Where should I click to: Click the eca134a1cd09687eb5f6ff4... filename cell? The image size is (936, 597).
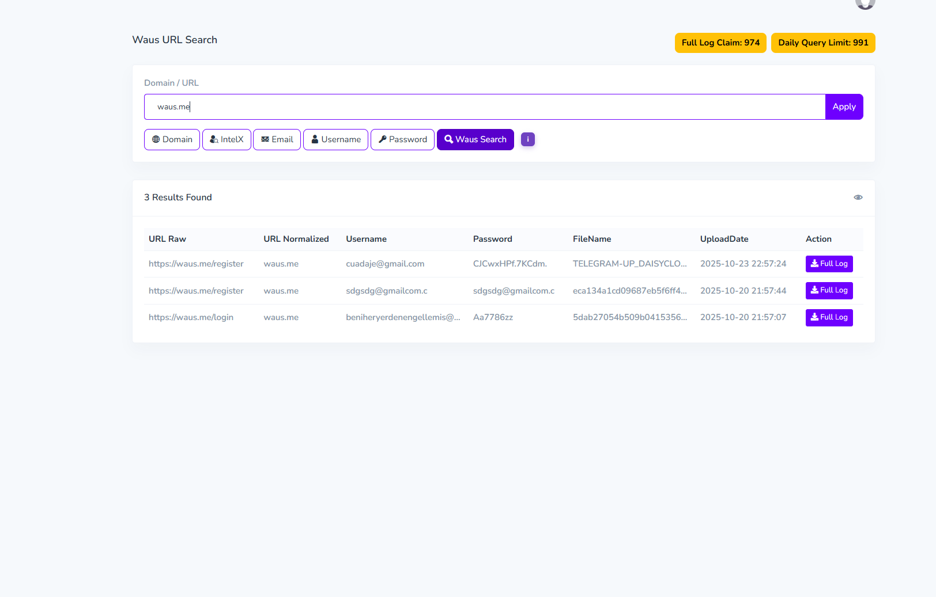(x=630, y=291)
